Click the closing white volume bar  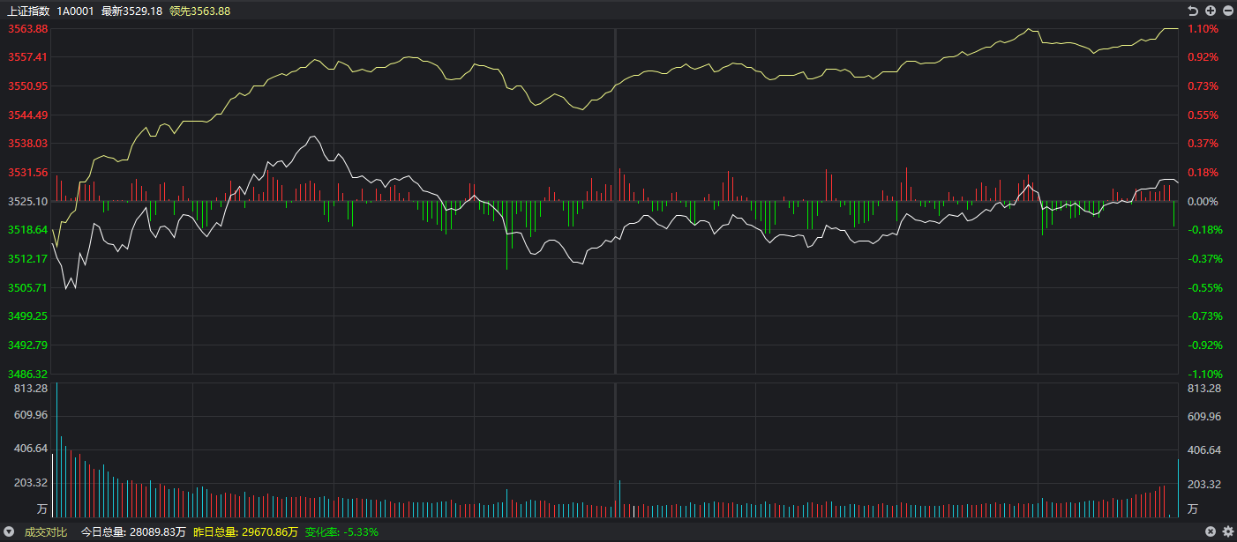point(1178,487)
